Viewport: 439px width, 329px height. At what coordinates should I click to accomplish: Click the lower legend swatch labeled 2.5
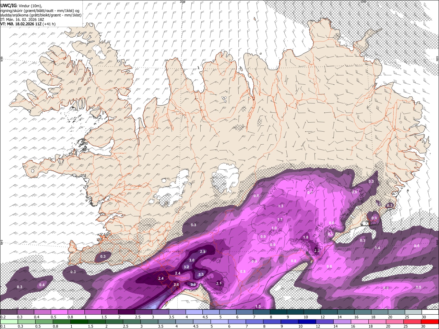[x=132, y=322]
